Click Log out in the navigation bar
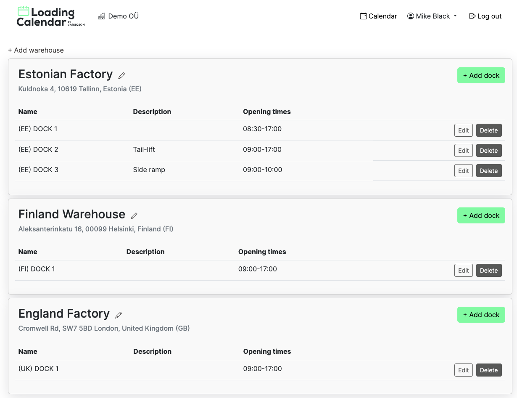This screenshot has height=398, width=517. pyautogui.click(x=485, y=16)
